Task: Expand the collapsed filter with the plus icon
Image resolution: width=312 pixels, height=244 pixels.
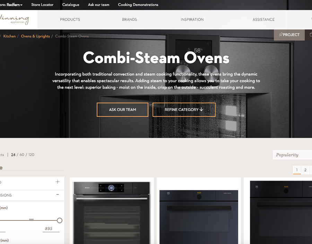Action: point(58,182)
